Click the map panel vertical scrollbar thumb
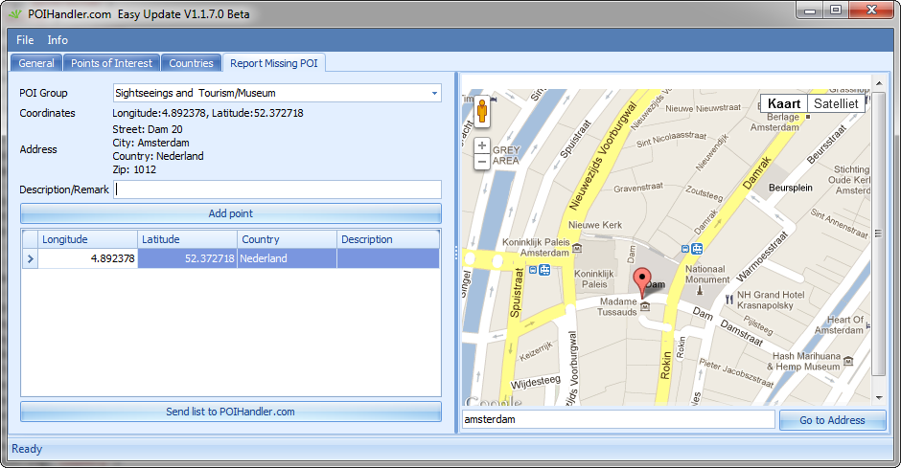 (878, 234)
